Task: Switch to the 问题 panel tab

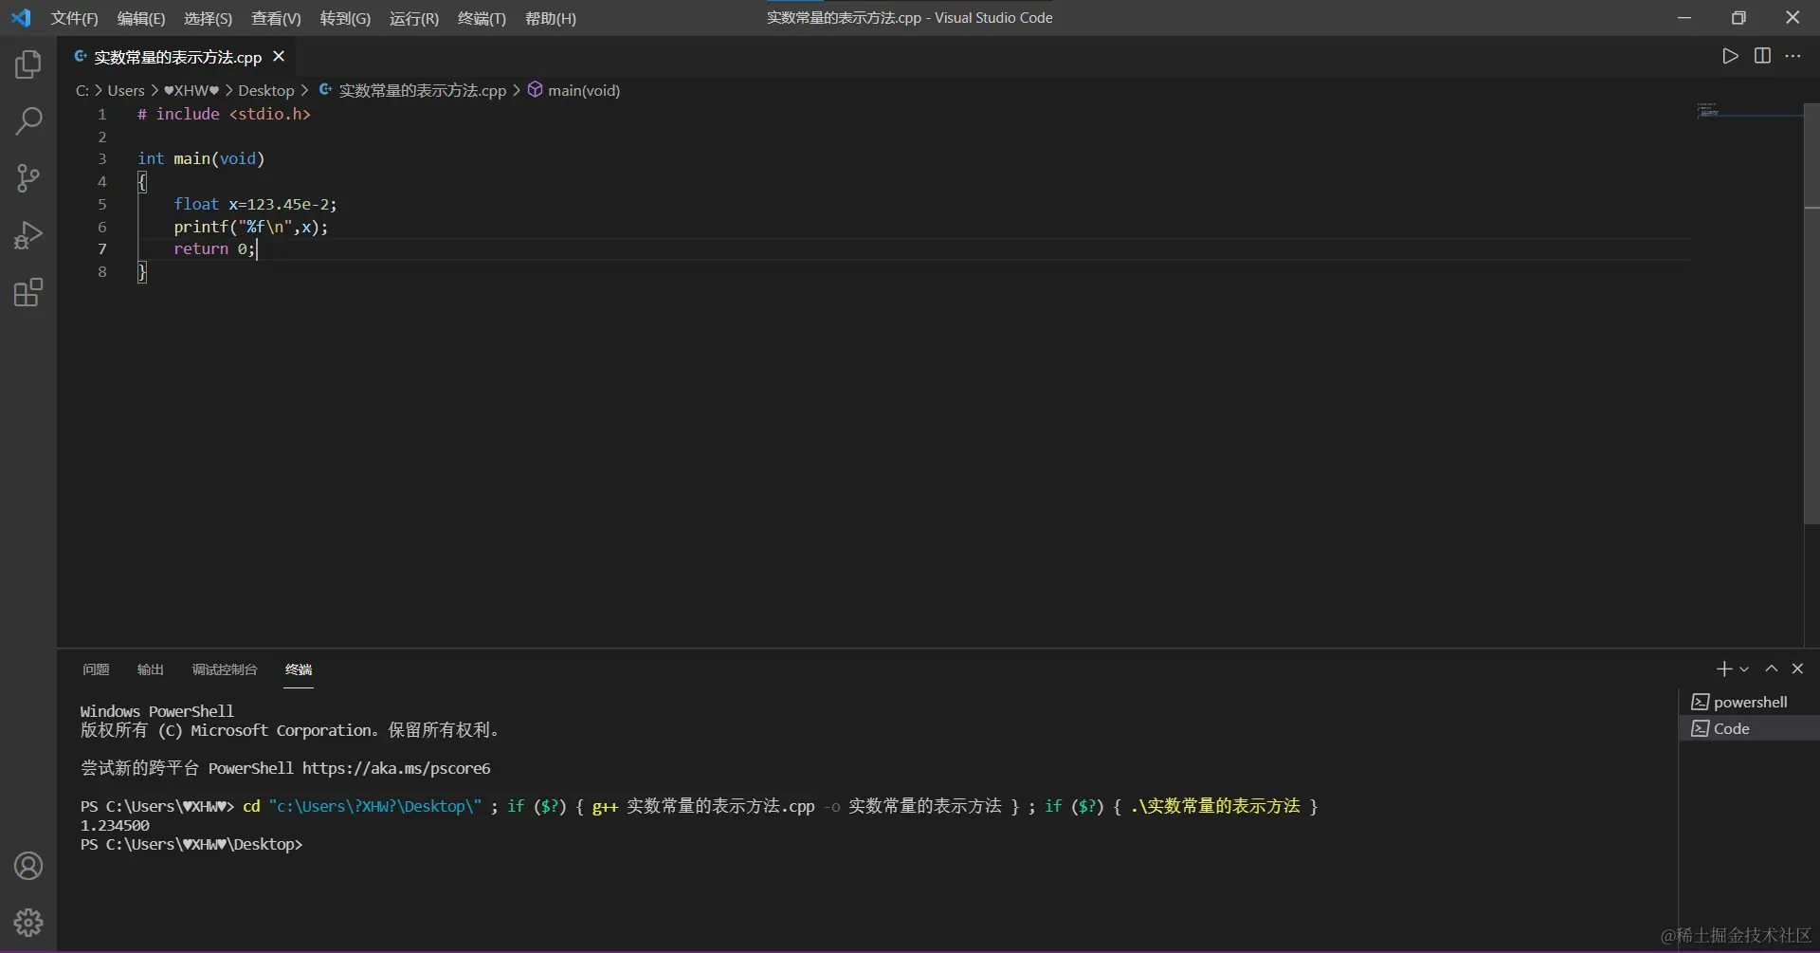Action: point(96,669)
